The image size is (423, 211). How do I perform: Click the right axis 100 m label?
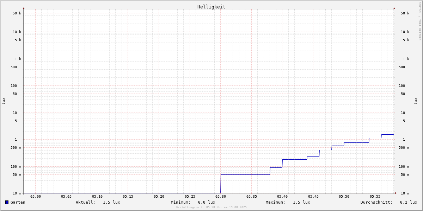click(x=404, y=167)
